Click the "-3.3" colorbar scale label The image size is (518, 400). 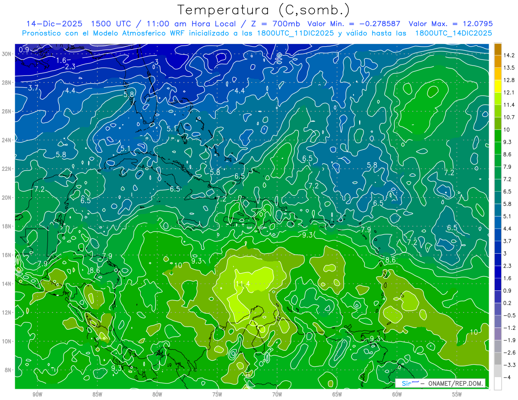[x=510, y=365]
